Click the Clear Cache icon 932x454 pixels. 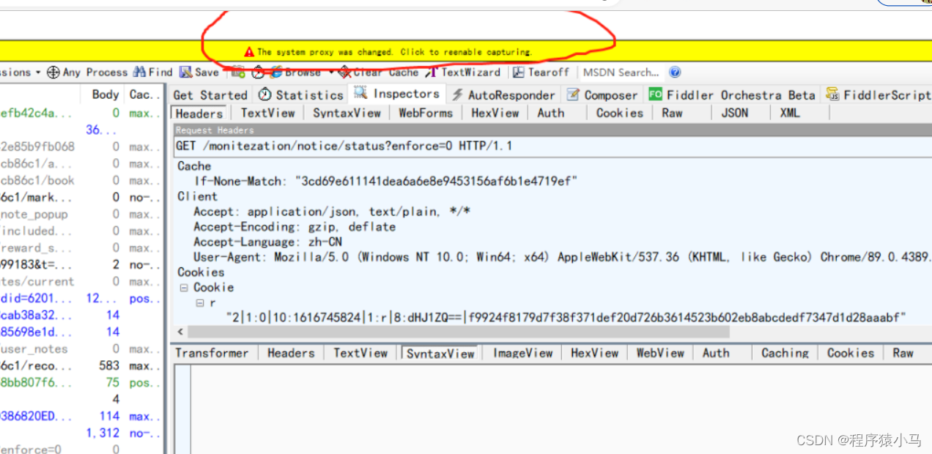(344, 72)
